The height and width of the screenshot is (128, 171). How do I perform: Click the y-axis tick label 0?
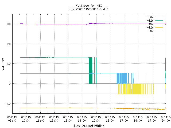(x=10, y=84)
